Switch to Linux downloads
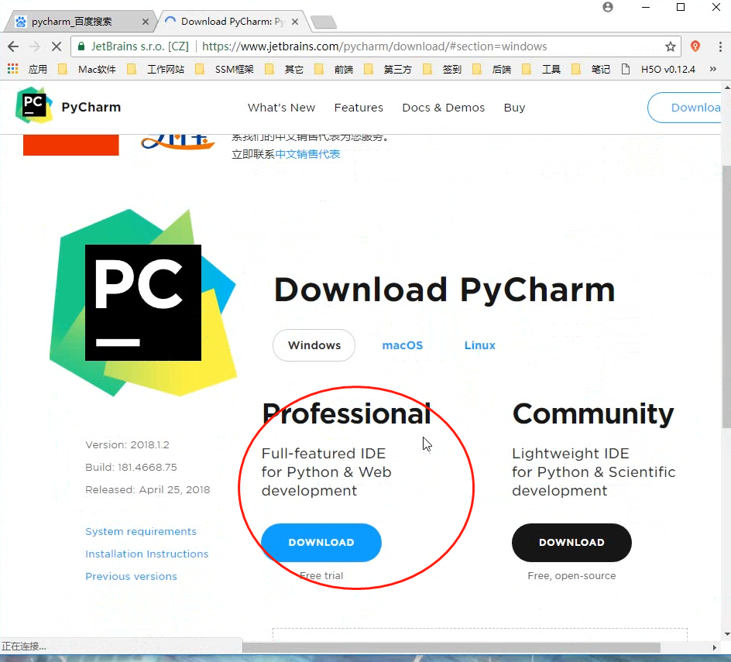 pyautogui.click(x=480, y=345)
